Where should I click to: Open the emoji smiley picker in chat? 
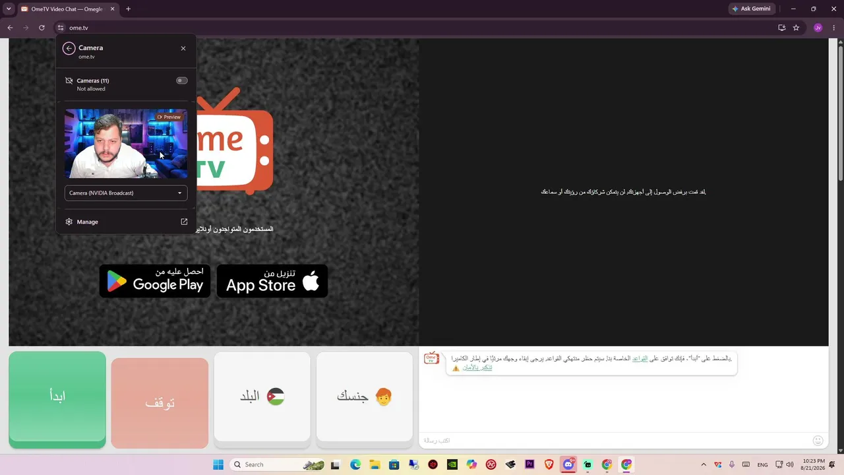pos(818,440)
